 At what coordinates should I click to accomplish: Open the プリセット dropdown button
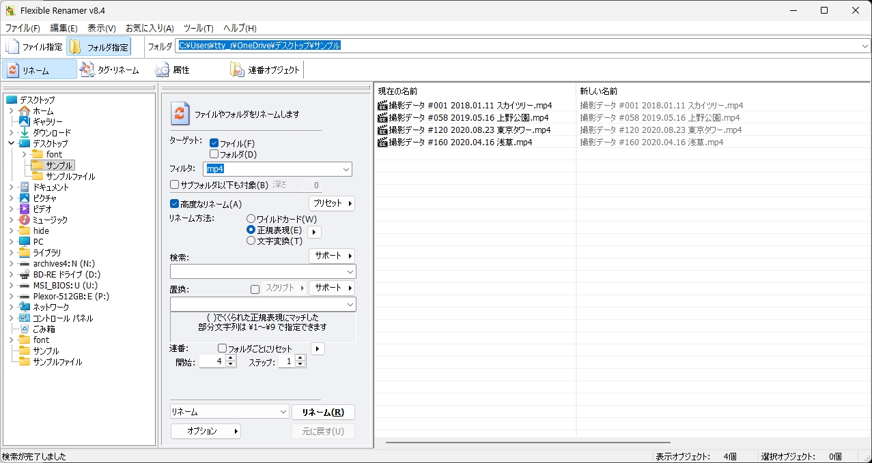pyautogui.click(x=332, y=203)
